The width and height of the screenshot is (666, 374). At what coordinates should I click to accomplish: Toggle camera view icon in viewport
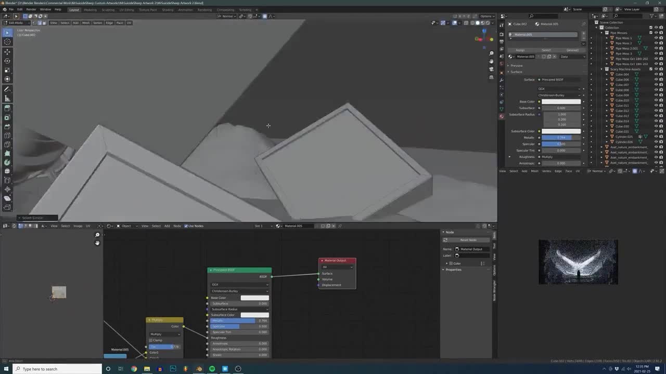point(491,69)
